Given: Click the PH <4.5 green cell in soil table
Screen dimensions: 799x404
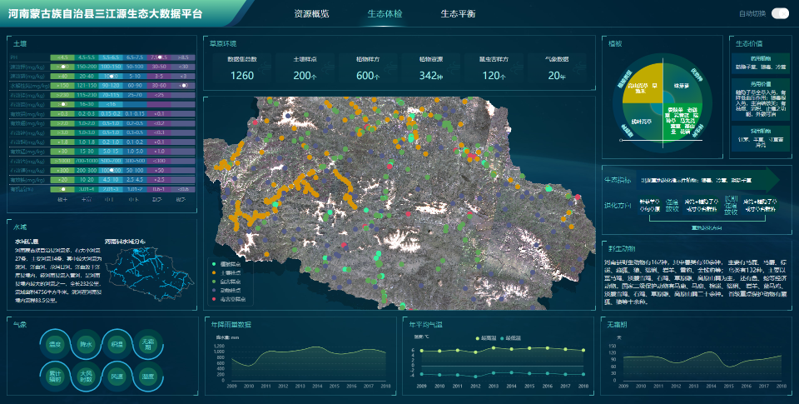Looking at the screenshot, I should click(x=62, y=57).
